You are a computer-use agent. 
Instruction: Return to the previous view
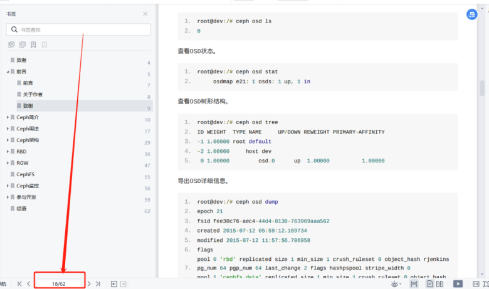(114, 284)
